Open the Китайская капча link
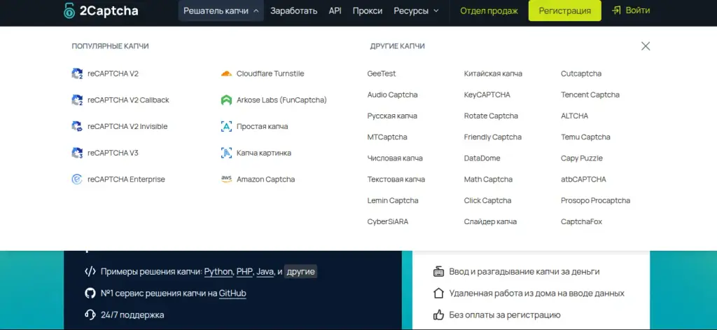 pos(493,74)
